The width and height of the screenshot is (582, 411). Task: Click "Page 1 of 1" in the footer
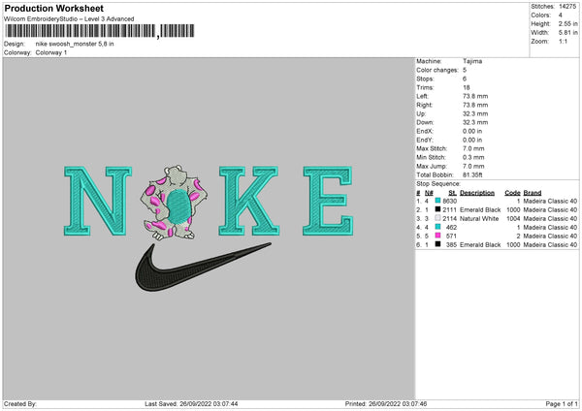562,404
